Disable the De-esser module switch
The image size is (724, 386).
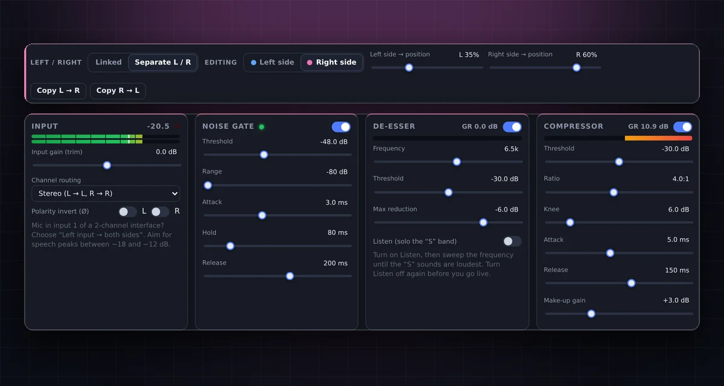pos(512,127)
